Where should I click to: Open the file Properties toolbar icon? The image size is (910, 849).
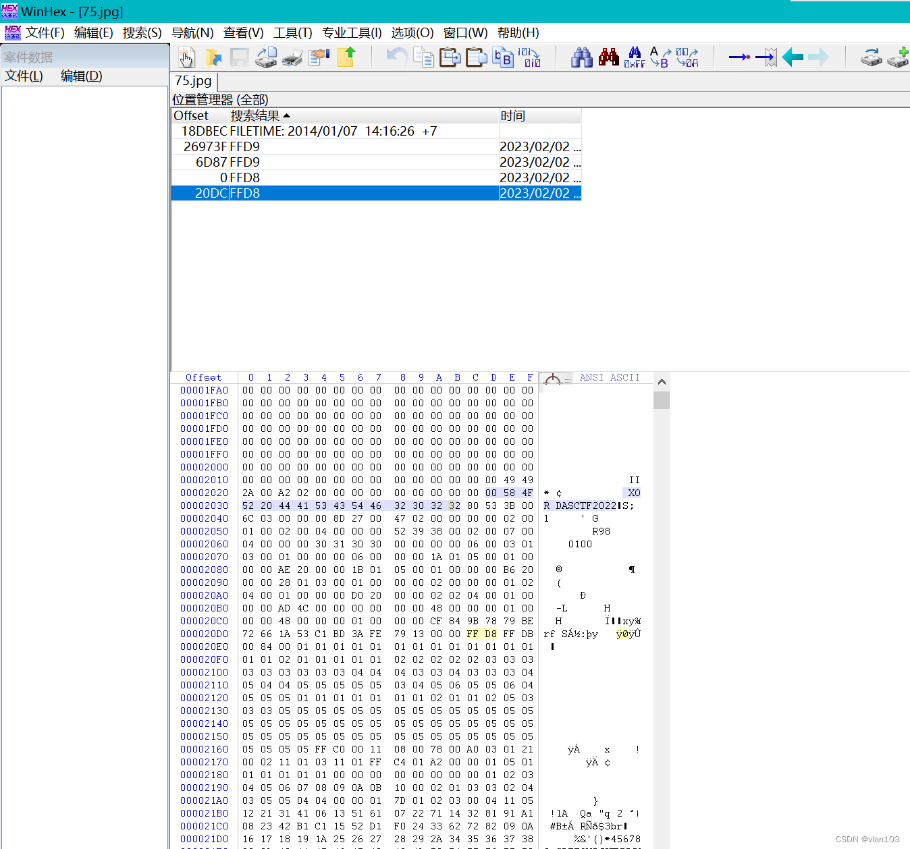319,57
